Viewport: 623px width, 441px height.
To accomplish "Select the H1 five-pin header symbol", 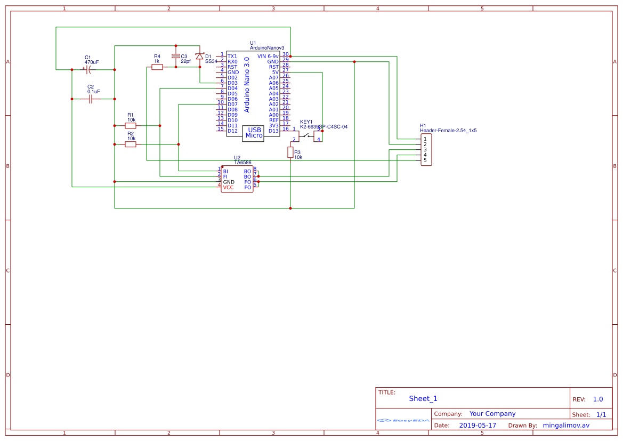I will click(x=426, y=149).
